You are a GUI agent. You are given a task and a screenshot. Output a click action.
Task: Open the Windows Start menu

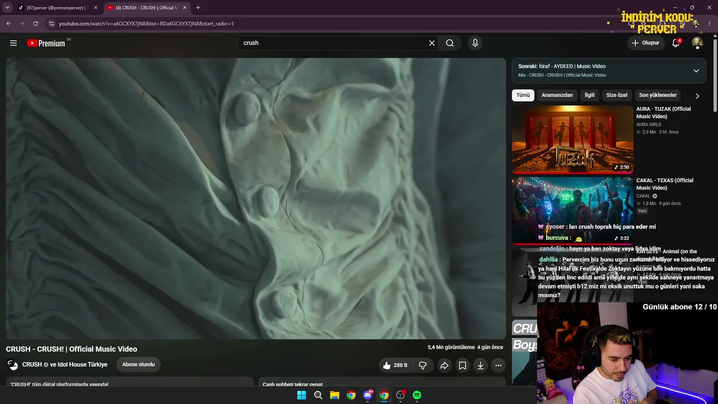(301, 395)
